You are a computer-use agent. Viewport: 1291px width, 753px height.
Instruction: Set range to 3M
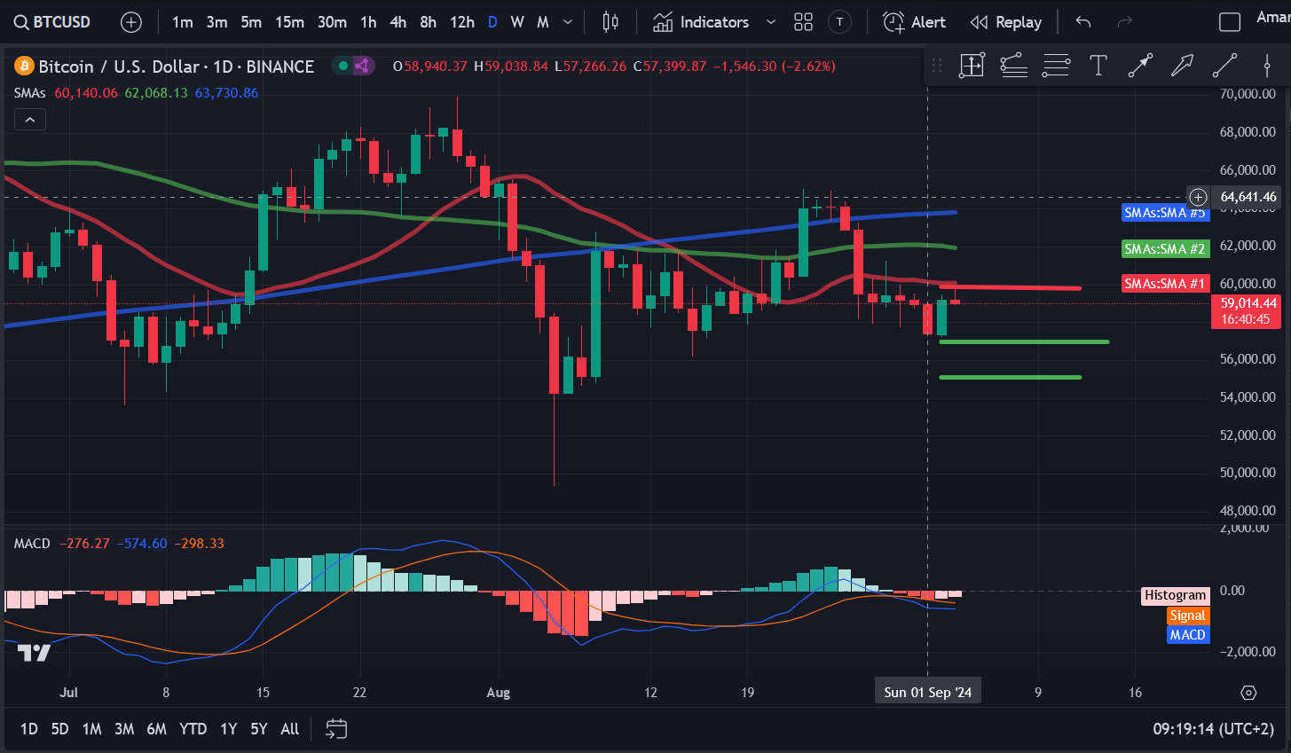click(x=124, y=729)
